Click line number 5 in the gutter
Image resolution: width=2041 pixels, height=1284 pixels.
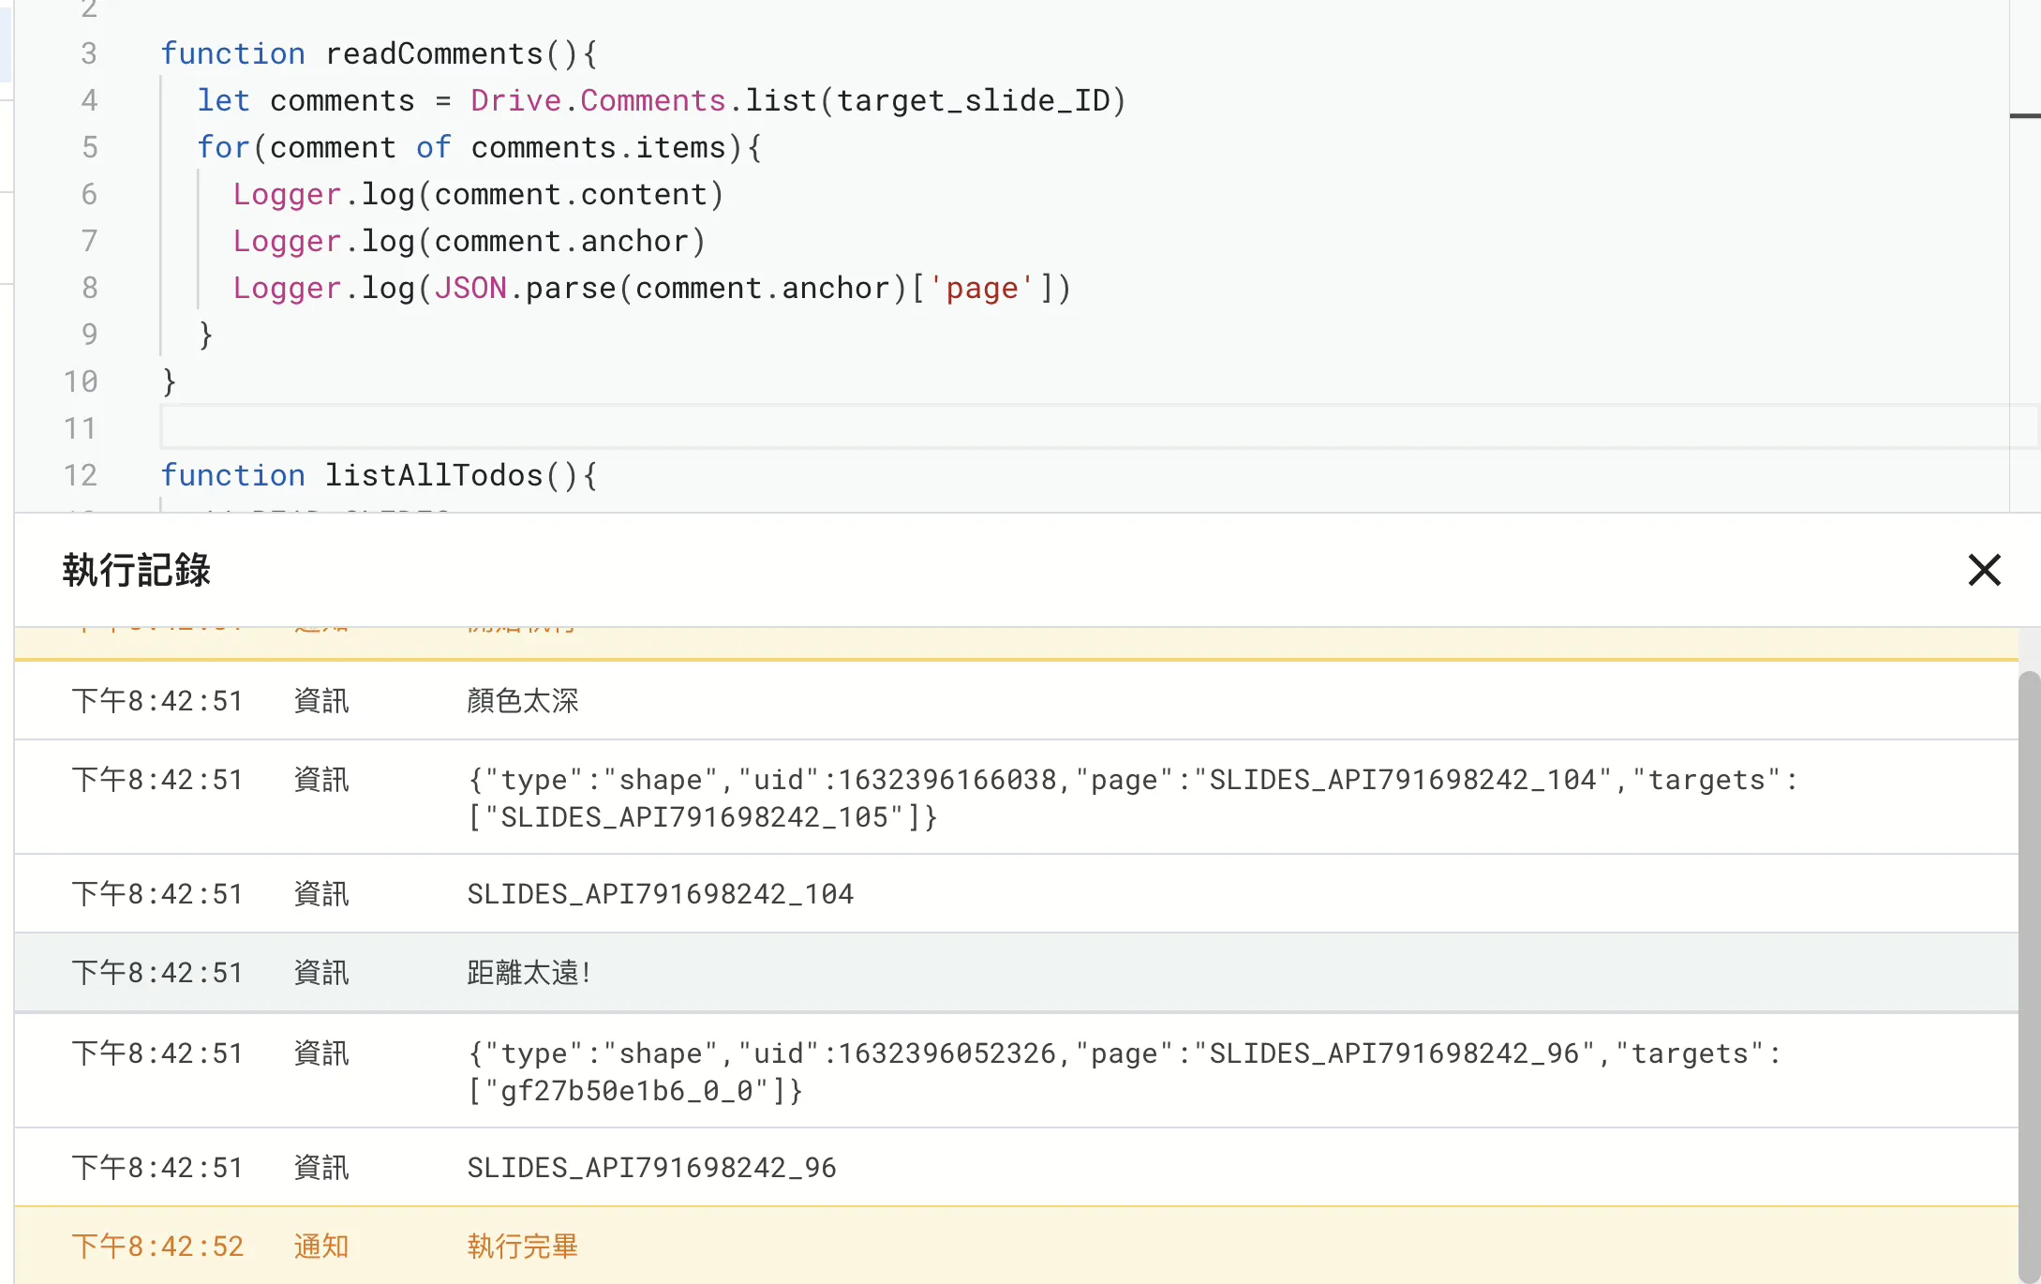coord(89,147)
